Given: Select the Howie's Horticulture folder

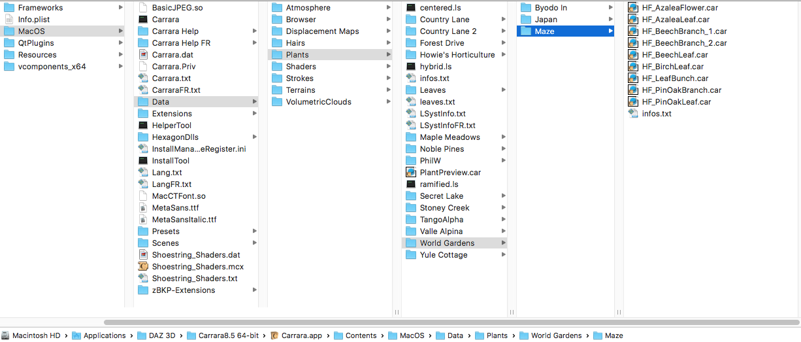Looking at the screenshot, I should pos(455,55).
